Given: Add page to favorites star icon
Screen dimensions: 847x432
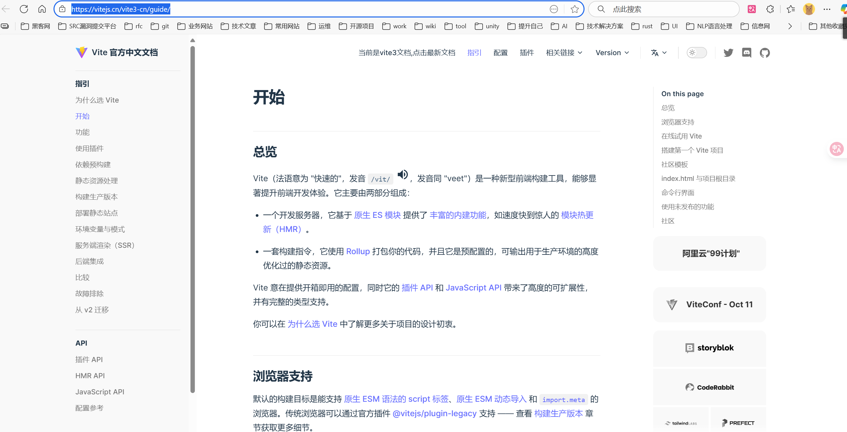Looking at the screenshot, I should 574,9.
